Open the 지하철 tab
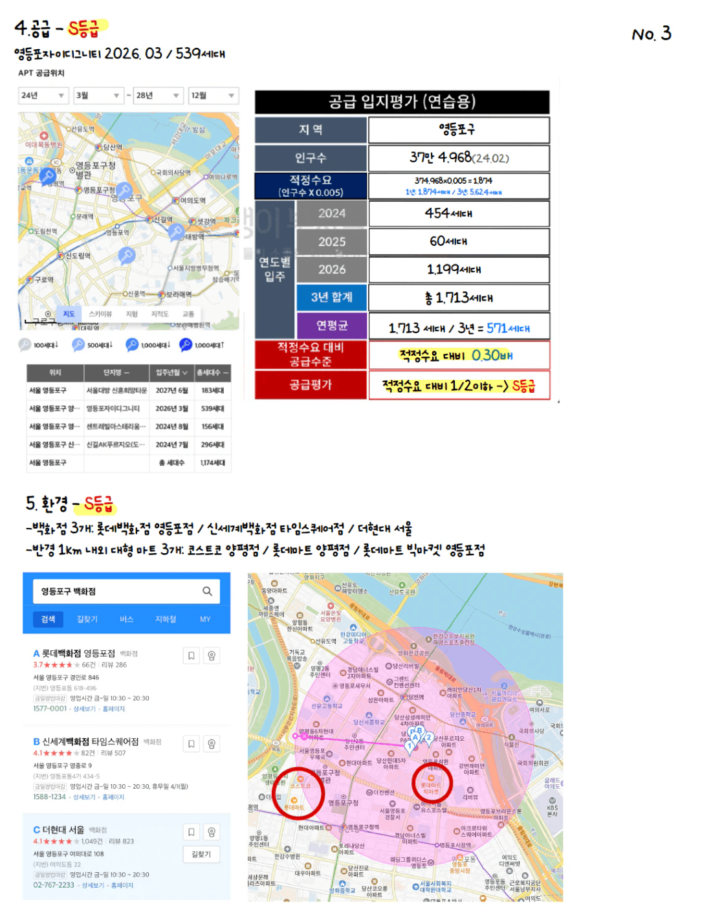Screen dimensions: 702x922 pos(166,619)
